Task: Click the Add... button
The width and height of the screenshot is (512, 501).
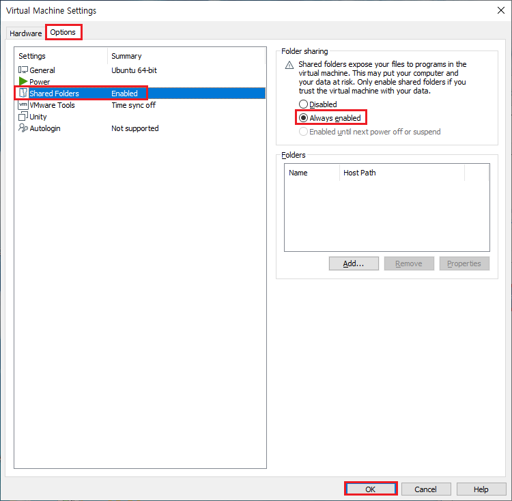Action: (354, 263)
